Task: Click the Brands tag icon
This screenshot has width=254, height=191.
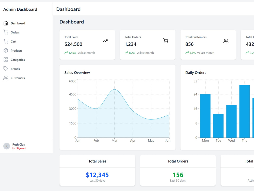Action: point(6,69)
